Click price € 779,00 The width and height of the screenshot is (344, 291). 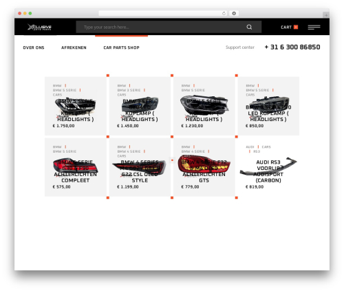(190, 187)
